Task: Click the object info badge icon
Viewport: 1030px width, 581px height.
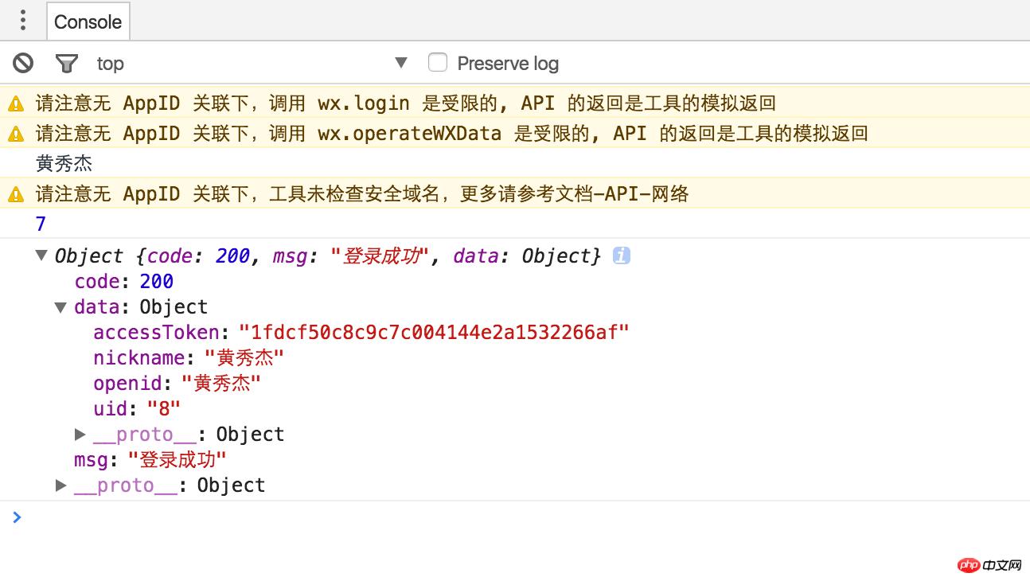Action: pyautogui.click(x=621, y=255)
